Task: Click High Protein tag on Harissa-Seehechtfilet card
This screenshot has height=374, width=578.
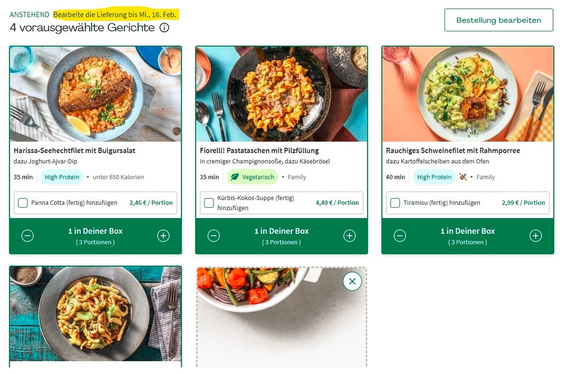Action: 62,177
